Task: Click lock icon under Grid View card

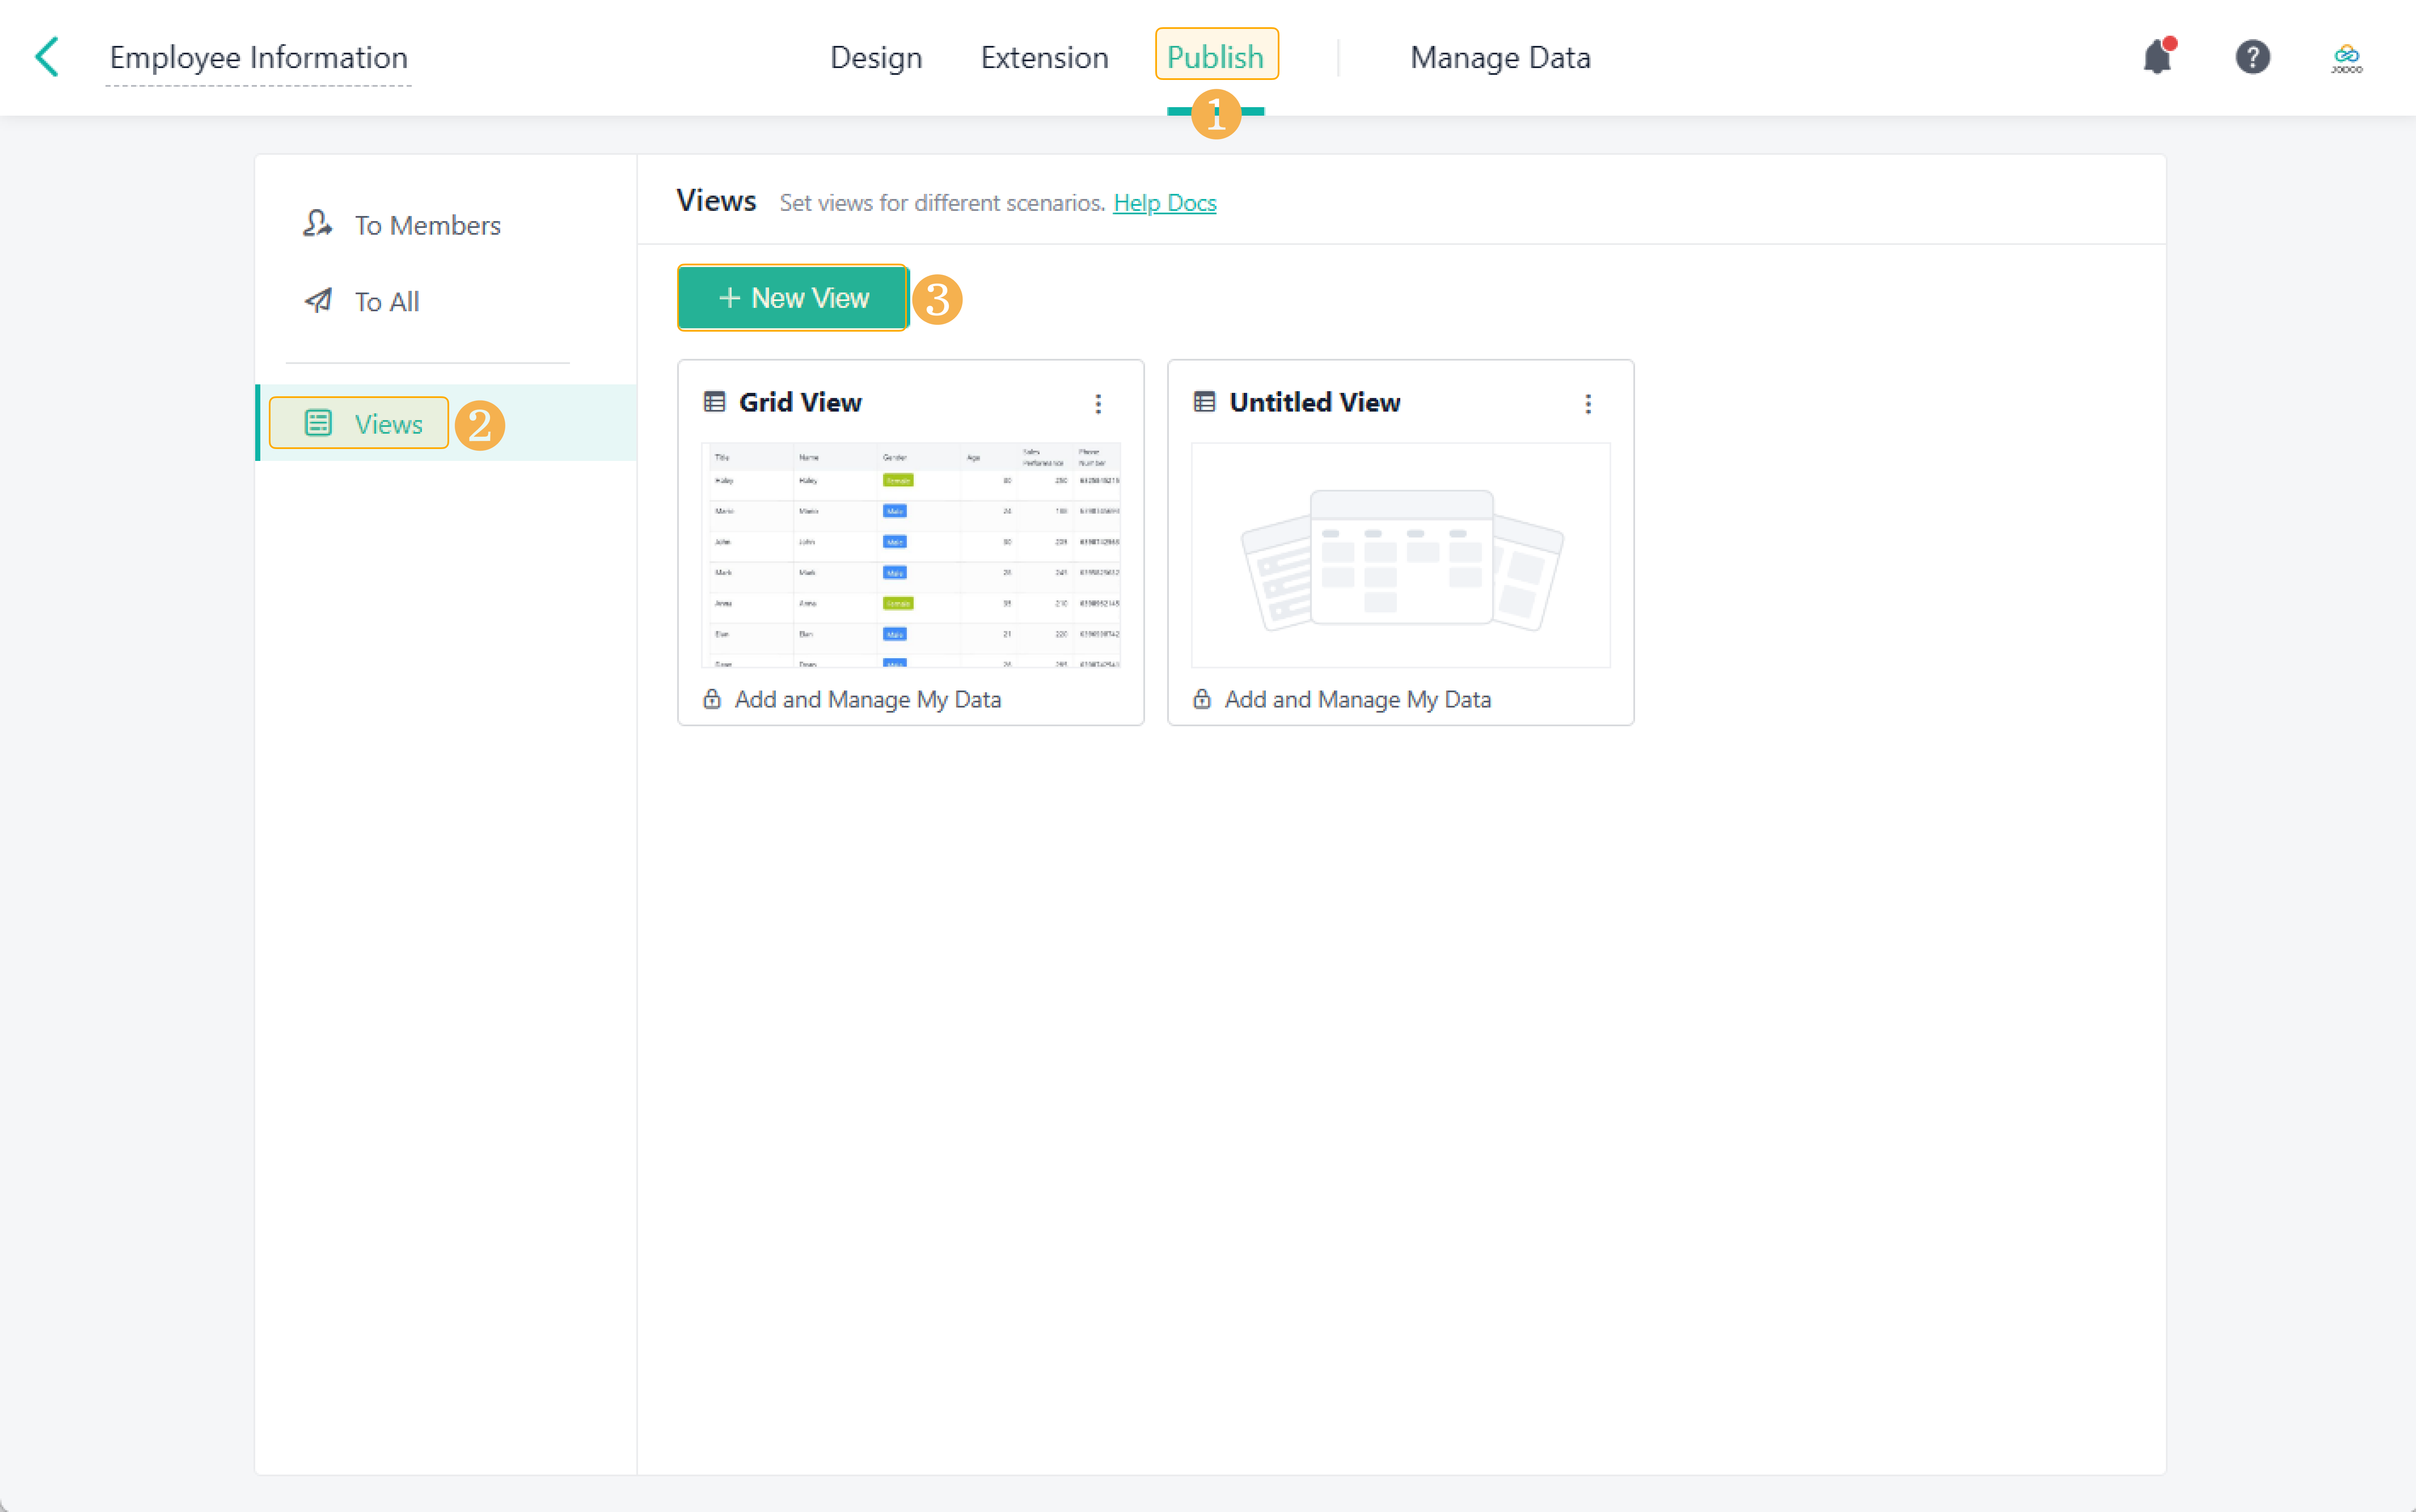Action: (712, 699)
